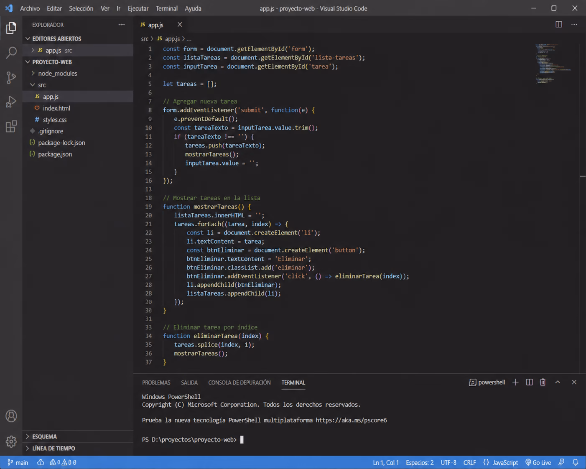The image size is (586, 469).
Task: Open Source Control view
Action: (x=11, y=77)
